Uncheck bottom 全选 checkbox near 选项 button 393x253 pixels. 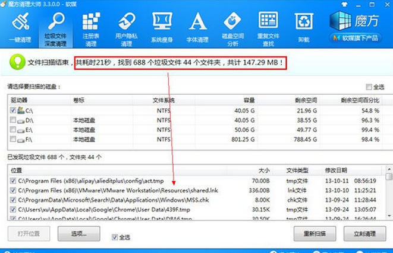[115, 237]
